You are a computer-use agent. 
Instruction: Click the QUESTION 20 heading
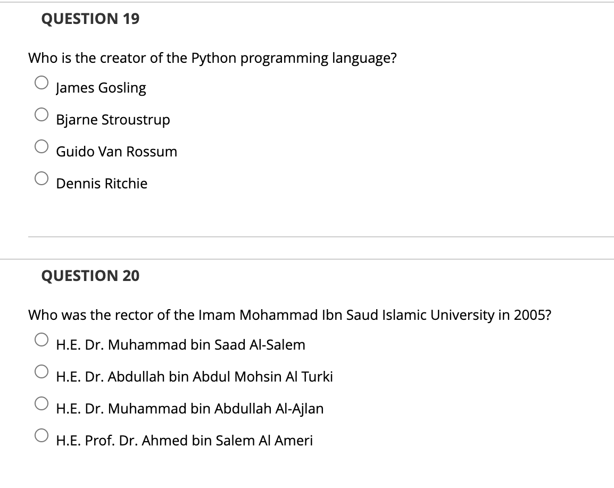[x=90, y=276]
